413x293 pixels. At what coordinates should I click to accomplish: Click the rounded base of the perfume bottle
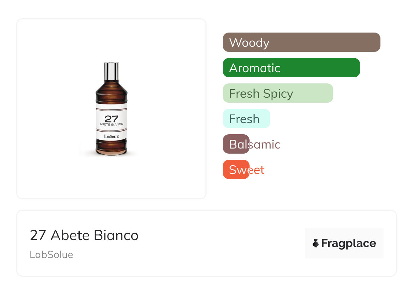(x=111, y=149)
